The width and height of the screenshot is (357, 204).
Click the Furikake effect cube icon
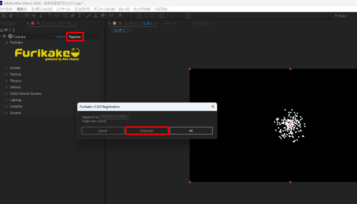tap(10, 36)
